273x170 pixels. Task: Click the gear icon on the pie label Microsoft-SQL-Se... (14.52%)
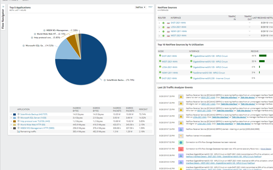[x=24, y=46]
